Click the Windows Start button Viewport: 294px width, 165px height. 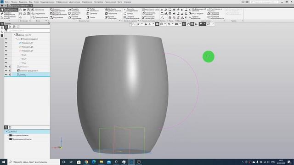click(x=4, y=162)
